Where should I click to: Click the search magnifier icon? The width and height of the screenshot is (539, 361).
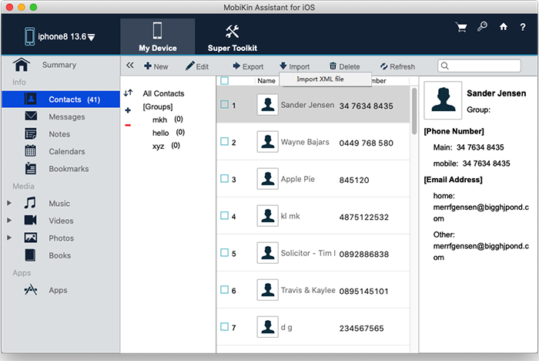pos(444,66)
